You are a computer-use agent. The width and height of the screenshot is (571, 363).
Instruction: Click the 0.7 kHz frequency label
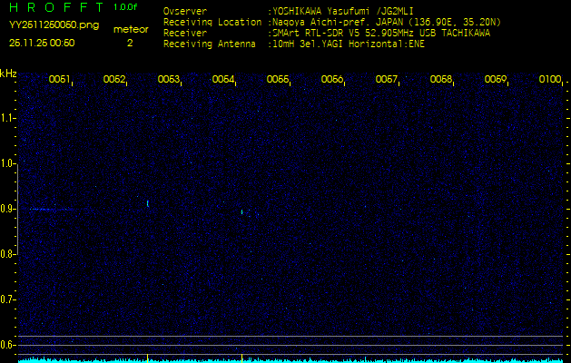6,299
